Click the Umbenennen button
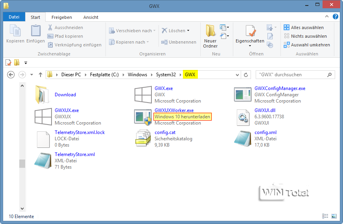 click(179, 42)
